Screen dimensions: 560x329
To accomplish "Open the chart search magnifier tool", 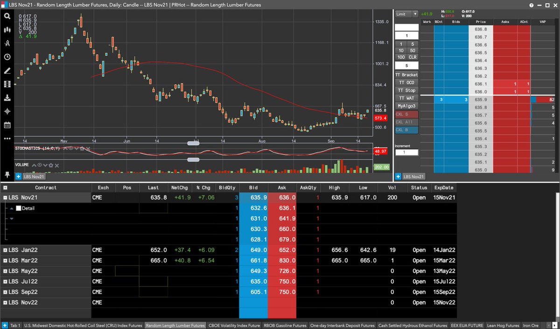I will tap(7, 16).
